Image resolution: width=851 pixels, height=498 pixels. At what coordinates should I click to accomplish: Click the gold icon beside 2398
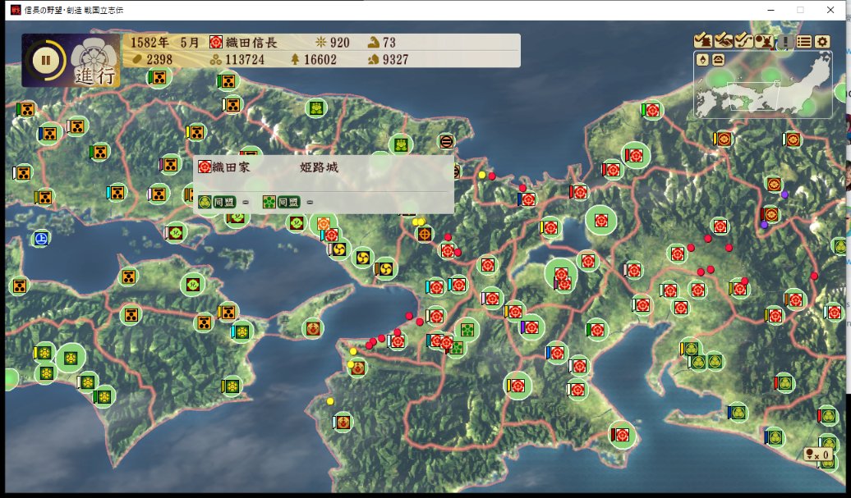136,59
